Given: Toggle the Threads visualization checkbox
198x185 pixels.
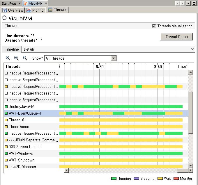Looking at the screenshot, I should coord(154,26).
